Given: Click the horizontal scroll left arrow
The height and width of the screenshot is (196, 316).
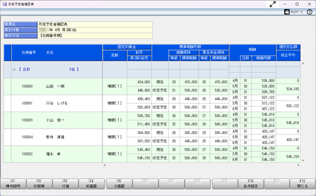Looking at the screenshot, I should point(105,165).
